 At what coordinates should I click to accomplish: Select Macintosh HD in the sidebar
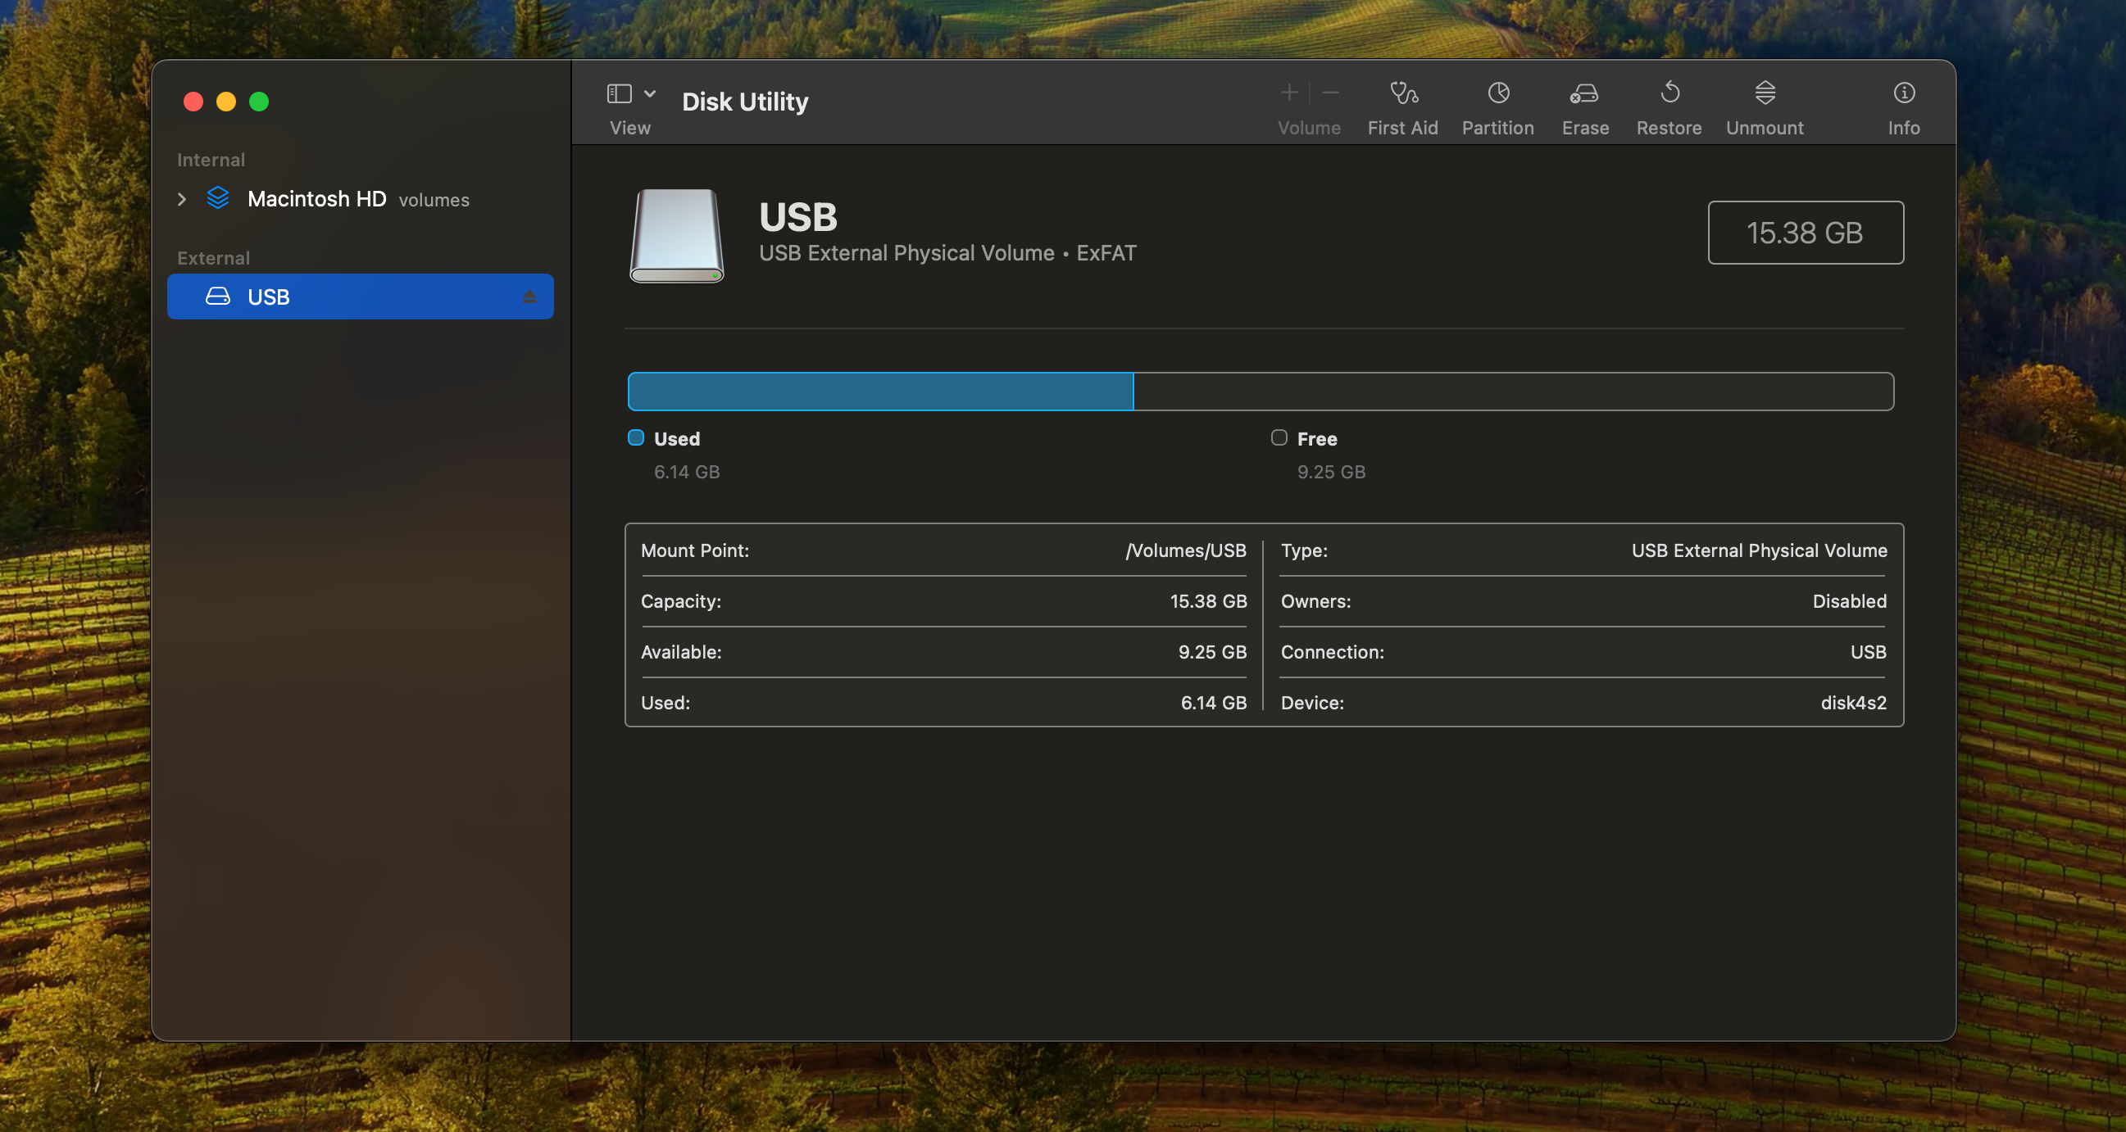tap(318, 199)
